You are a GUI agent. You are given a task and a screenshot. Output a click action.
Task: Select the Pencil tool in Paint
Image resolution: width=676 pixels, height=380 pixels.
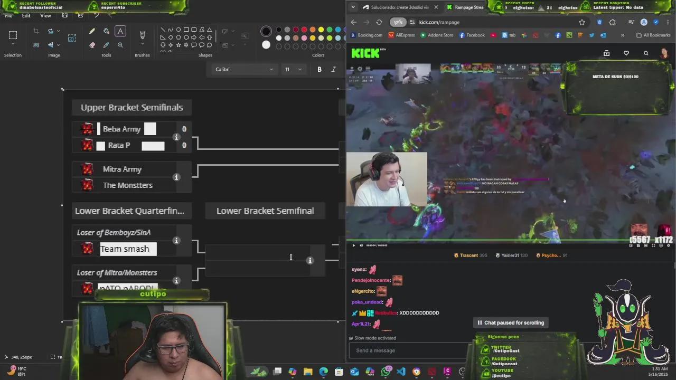pos(92,31)
